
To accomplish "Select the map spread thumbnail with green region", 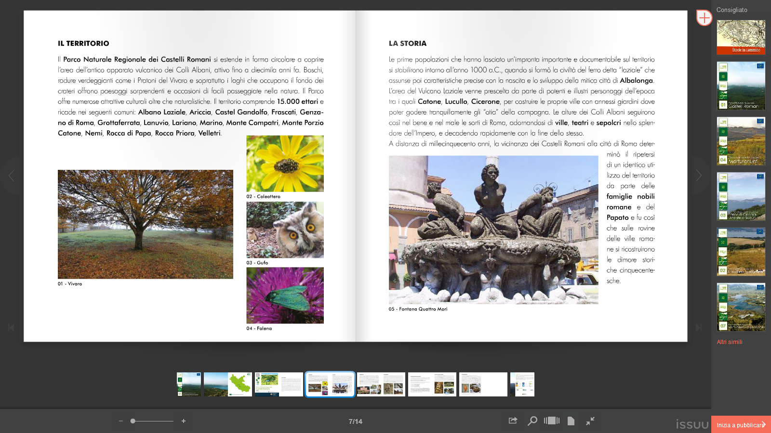I will point(228,384).
